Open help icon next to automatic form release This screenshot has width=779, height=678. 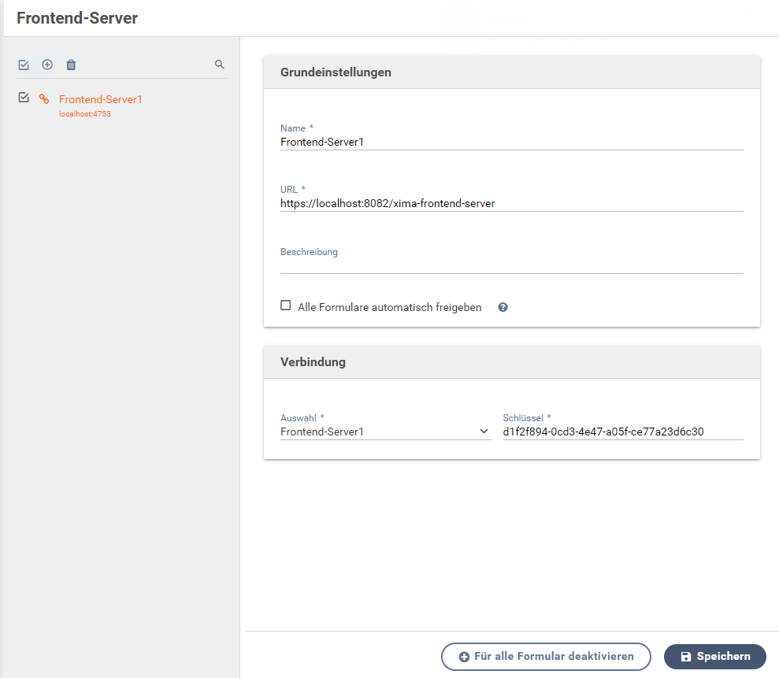(503, 307)
